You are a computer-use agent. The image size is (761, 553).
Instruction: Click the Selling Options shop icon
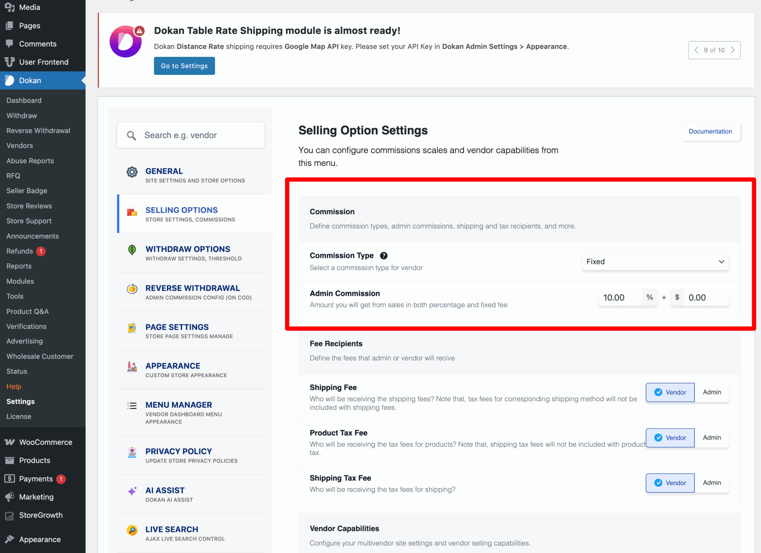coord(132,212)
